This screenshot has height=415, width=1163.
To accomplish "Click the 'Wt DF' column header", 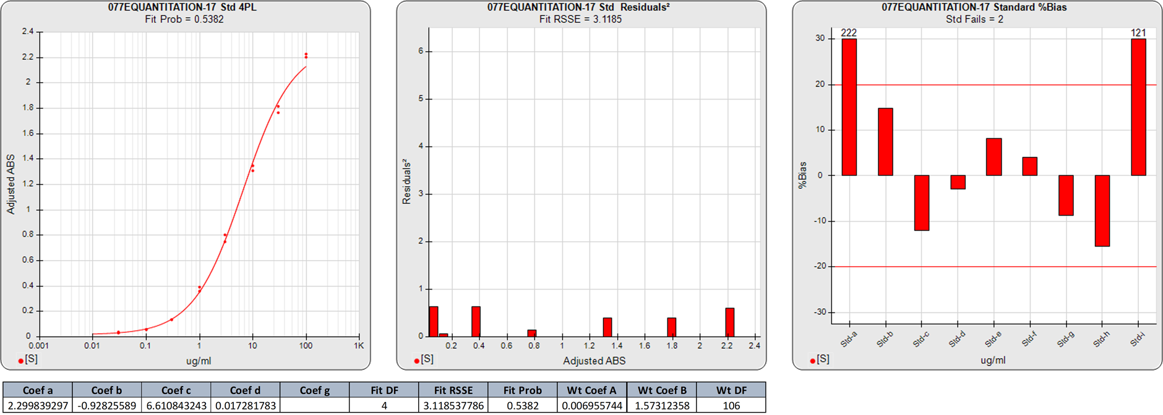I will tap(731, 390).
